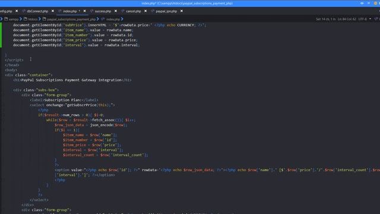Screen dimensions: 380x214
Task: Click the while $row fetch_assoc line
Action: [x=91, y=120]
